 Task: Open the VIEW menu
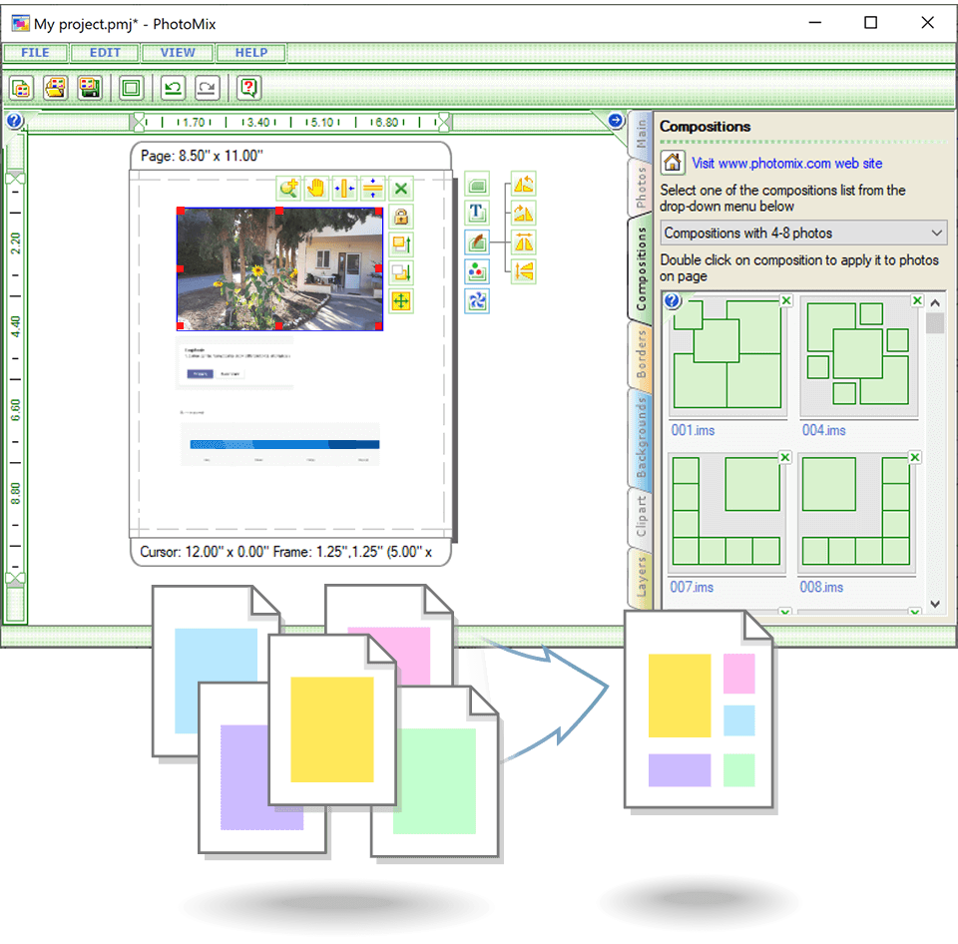[178, 53]
